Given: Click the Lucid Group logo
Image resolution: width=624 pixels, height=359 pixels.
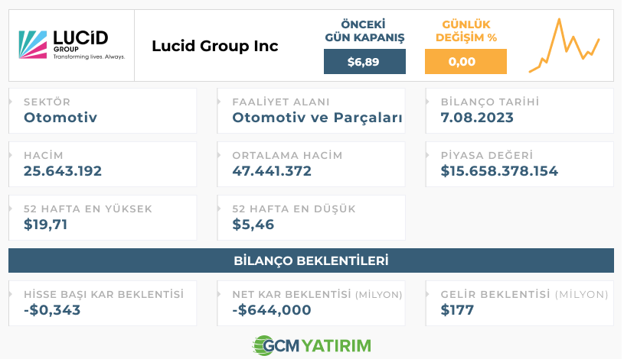Looking at the screenshot, I should click(72, 45).
